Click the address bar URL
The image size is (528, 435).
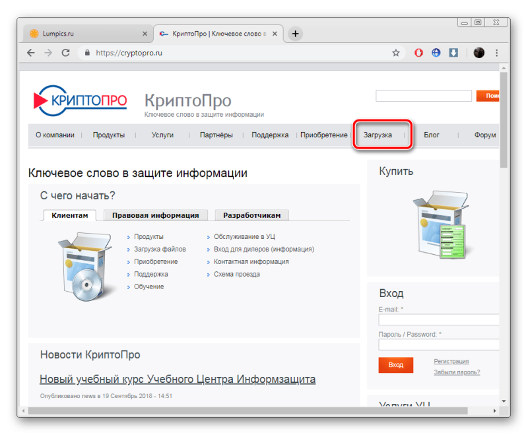click(x=129, y=53)
